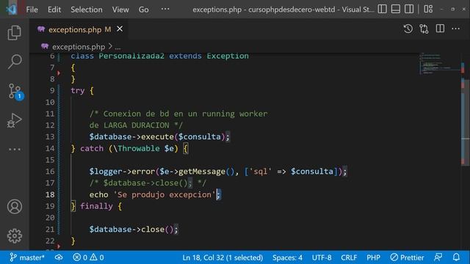This screenshot has height=264, width=470.
Task: Change file encoding UTF-8
Action: [322, 257]
